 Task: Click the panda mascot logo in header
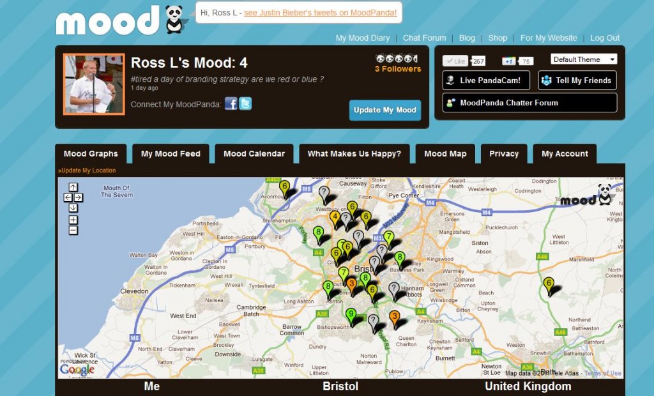pyautogui.click(x=174, y=19)
